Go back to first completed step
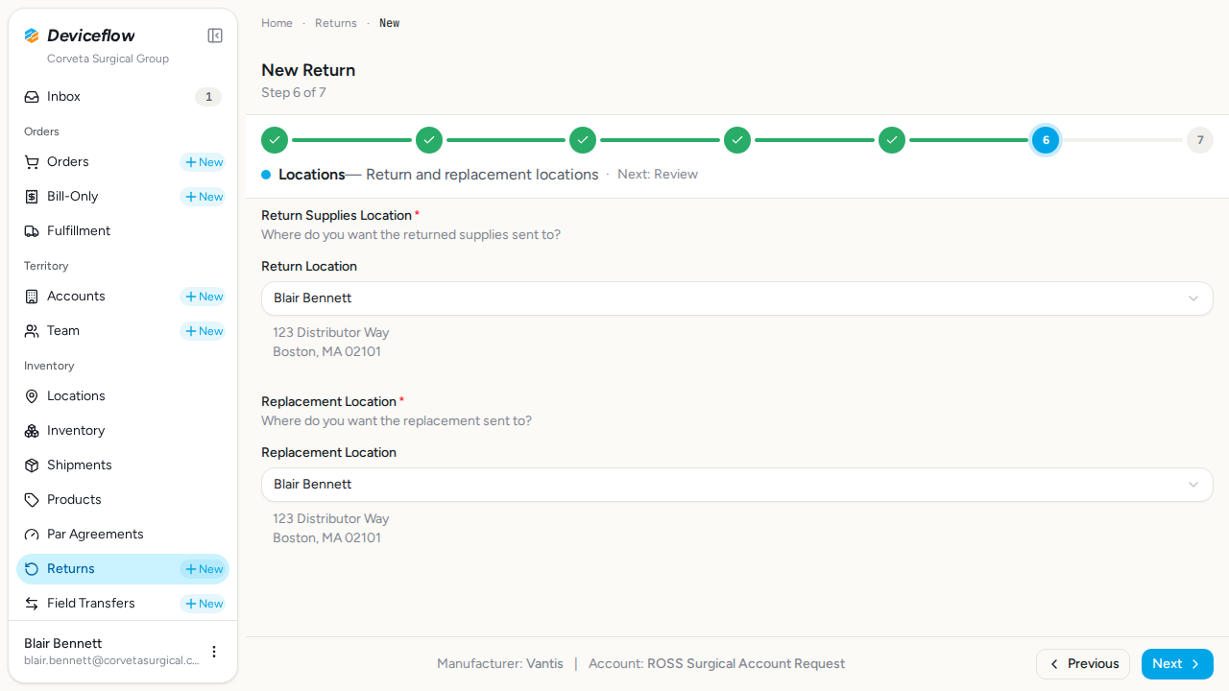The width and height of the screenshot is (1229, 691). pyautogui.click(x=275, y=140)
